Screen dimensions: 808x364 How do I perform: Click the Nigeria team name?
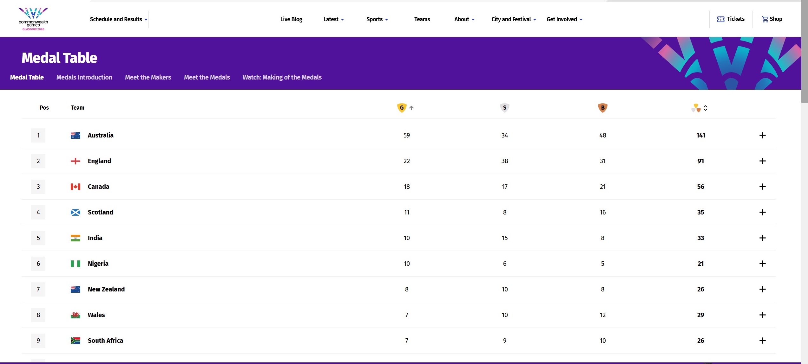[98, 264]
